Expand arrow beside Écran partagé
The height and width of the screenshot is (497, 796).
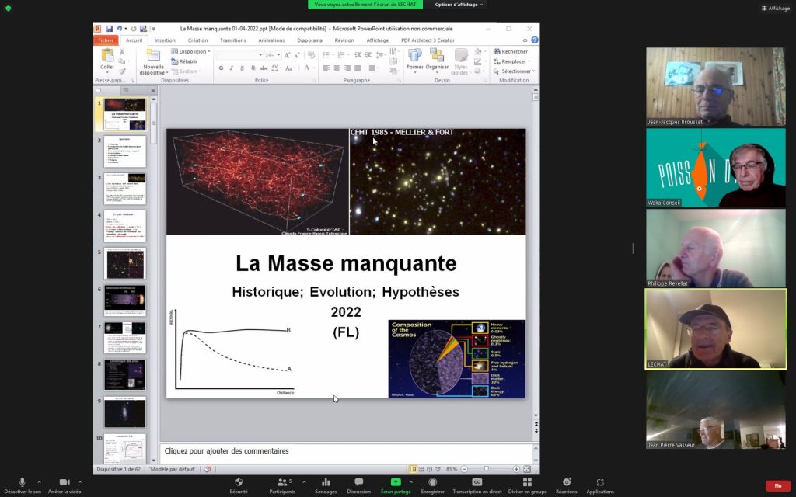point(410,481)
